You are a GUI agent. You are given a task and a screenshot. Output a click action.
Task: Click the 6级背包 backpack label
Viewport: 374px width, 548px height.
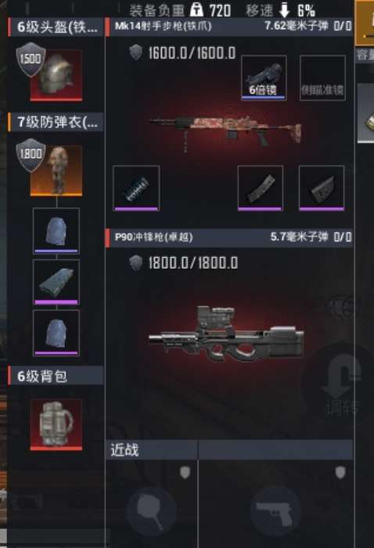(42, 376)
